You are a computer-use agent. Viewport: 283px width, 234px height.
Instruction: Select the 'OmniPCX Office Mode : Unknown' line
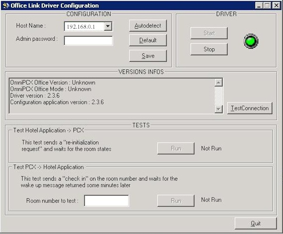click(51, 89)
